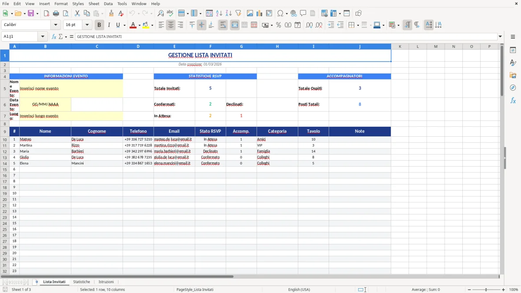Open the Data menu

point(108,3)
